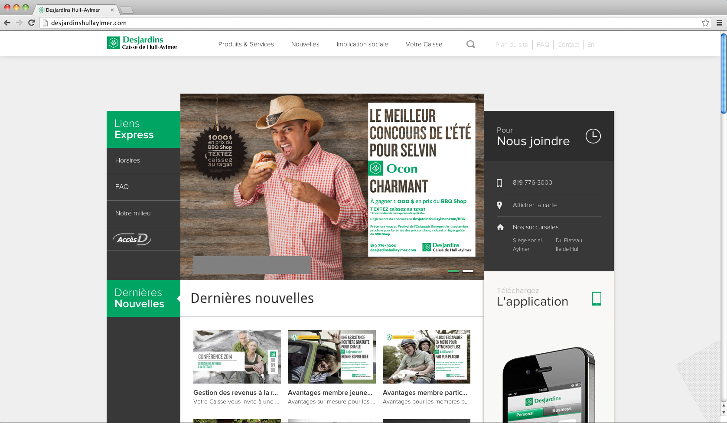Screen dimensions: 727x423
Task: Open the escapades en moto news thumbnail
Action: click(x=427, y=357)
